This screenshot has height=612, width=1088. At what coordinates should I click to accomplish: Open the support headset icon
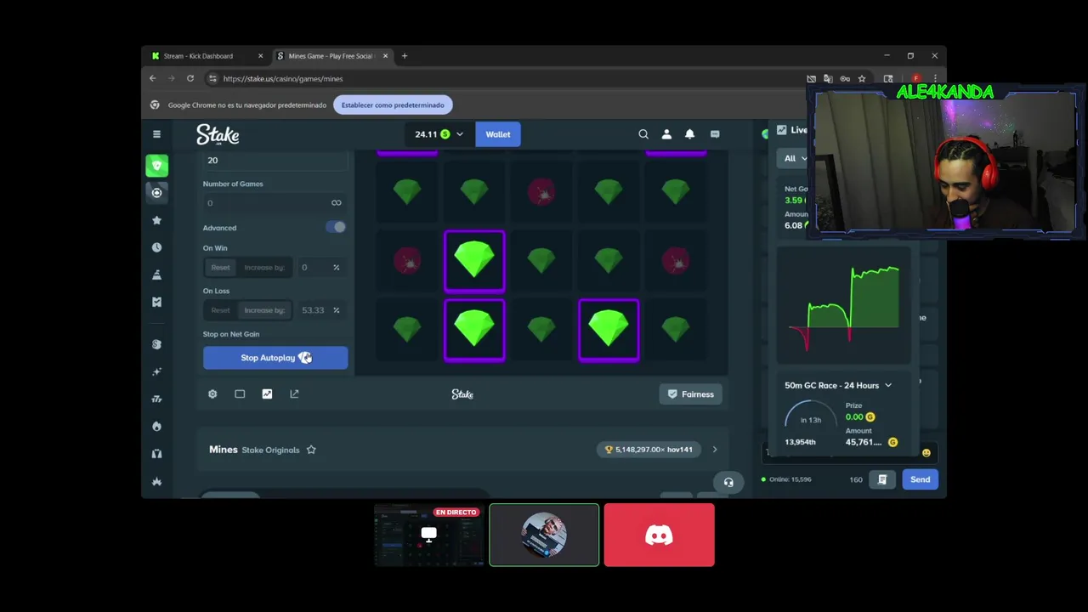(728, 482)
